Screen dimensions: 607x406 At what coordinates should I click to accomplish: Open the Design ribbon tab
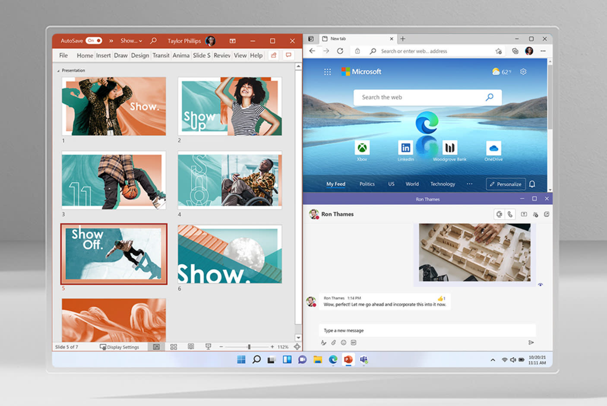[x=140, y=55]
